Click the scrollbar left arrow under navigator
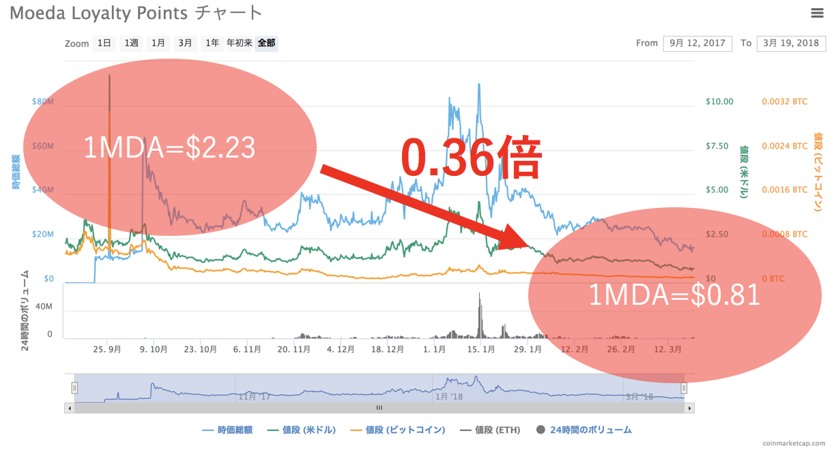Screen dimensions: 834x450 (68, 408)
